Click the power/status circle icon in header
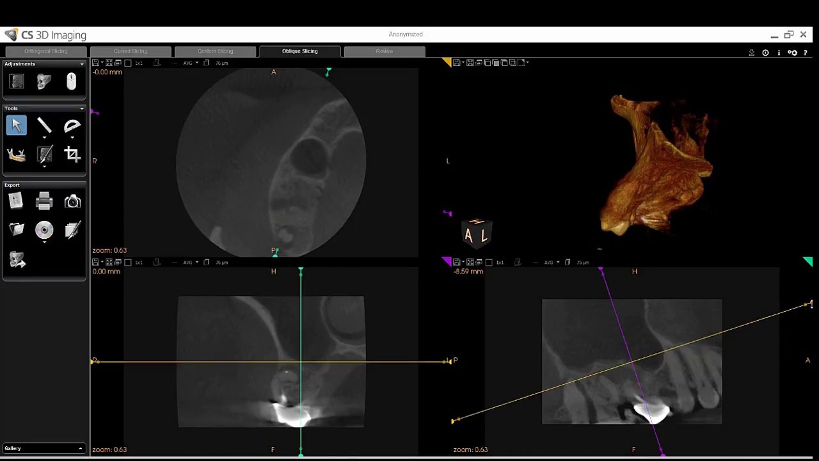This screenshot has width=819, height=461. [x=765, y=53]
